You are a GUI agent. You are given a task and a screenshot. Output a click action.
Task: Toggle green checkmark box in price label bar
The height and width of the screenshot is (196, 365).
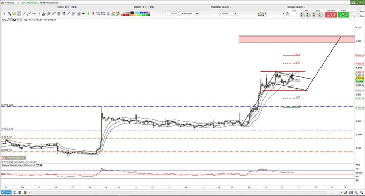[x=21, y=20]
